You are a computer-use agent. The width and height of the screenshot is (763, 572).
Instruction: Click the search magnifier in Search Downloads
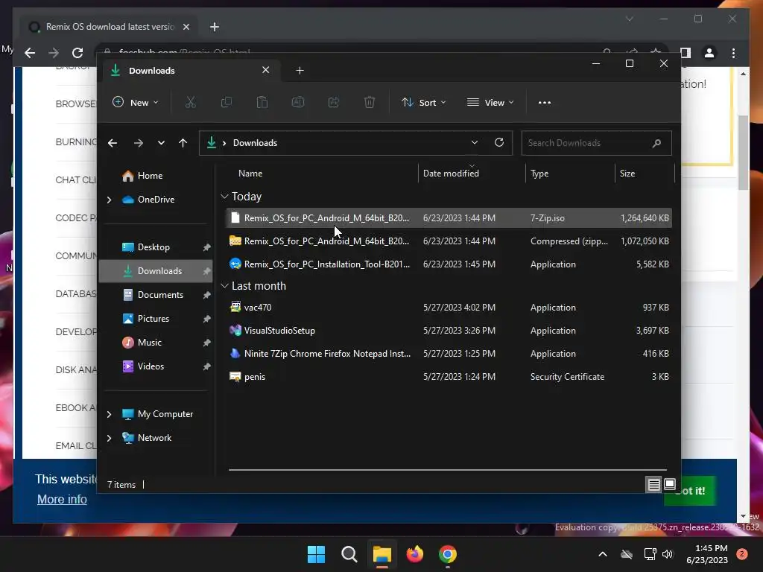[x=656, y=143]
